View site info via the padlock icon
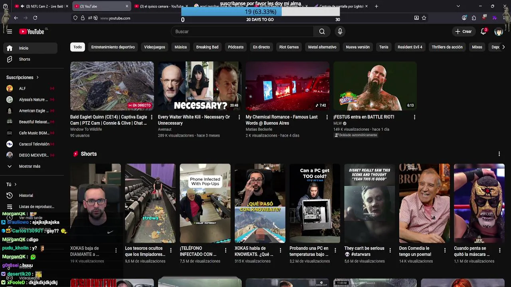Image resolution: width=511 pixels, height=287 pixels. [83, 18]
